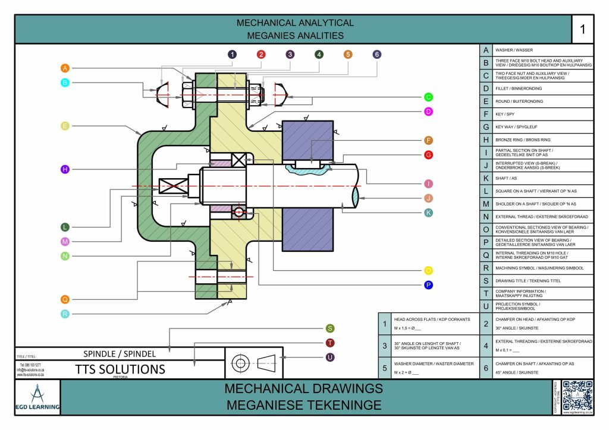Select the purple circle labeled H
Viewport: 609px width, 430px height.
coord(65,169)
